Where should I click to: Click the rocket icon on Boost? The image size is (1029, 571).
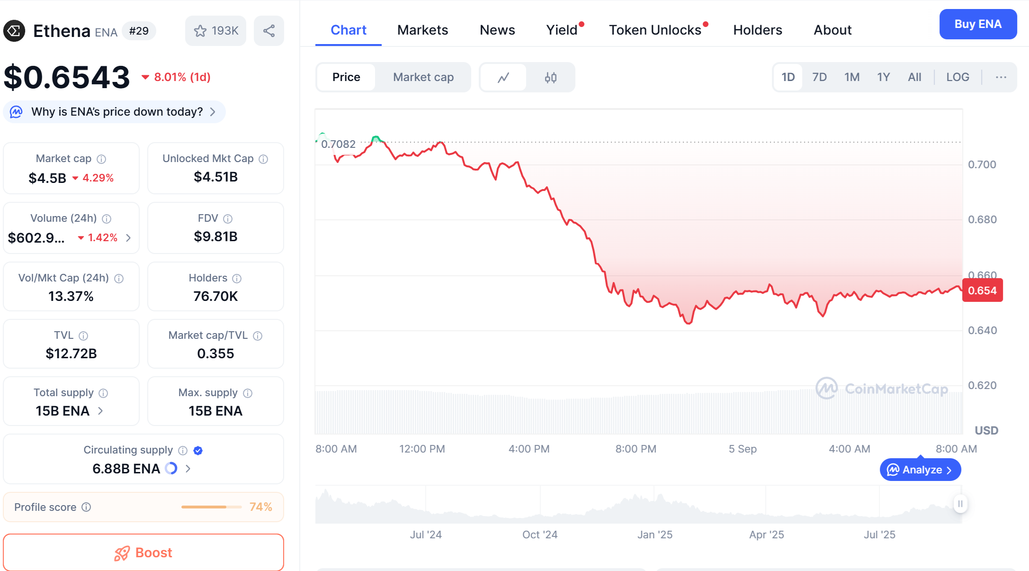[x=122, y=553]
